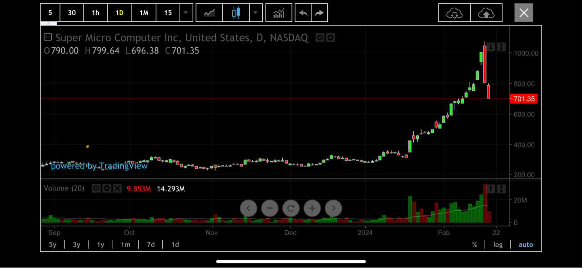Screen dimensions: 582x268
Task: Select the candlestick chart style
Action: point(236,13)
